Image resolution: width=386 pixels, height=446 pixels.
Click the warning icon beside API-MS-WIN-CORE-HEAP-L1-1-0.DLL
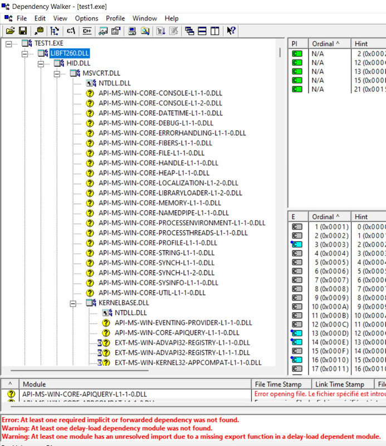tap(90, 173)
